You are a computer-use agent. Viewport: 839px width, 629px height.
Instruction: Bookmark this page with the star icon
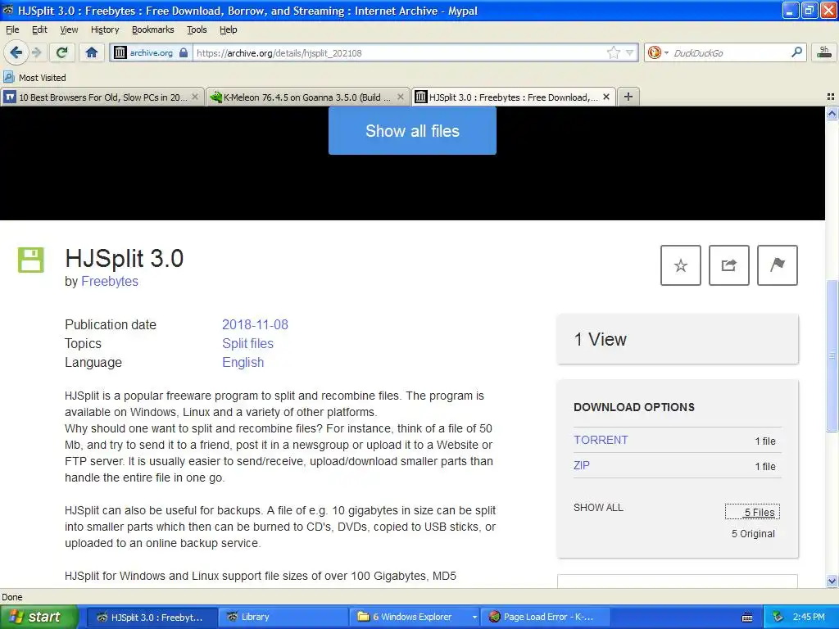point(613,52)
